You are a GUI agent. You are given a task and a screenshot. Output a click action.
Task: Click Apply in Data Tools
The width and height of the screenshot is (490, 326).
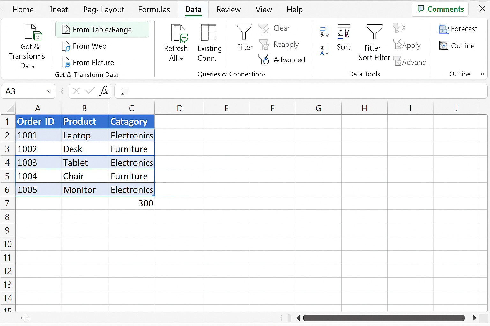(x=407, y=45)
